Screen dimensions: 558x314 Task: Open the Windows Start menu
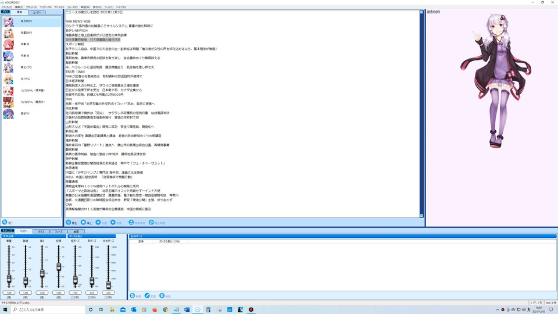point(5,310)
